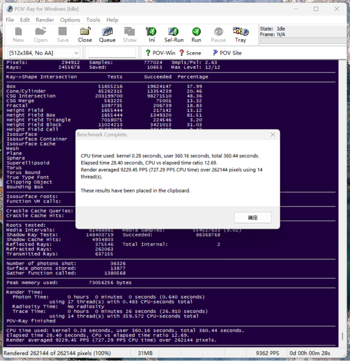
Task: Click the POV-Ray finished line
Action: click(x=31, y=321)
